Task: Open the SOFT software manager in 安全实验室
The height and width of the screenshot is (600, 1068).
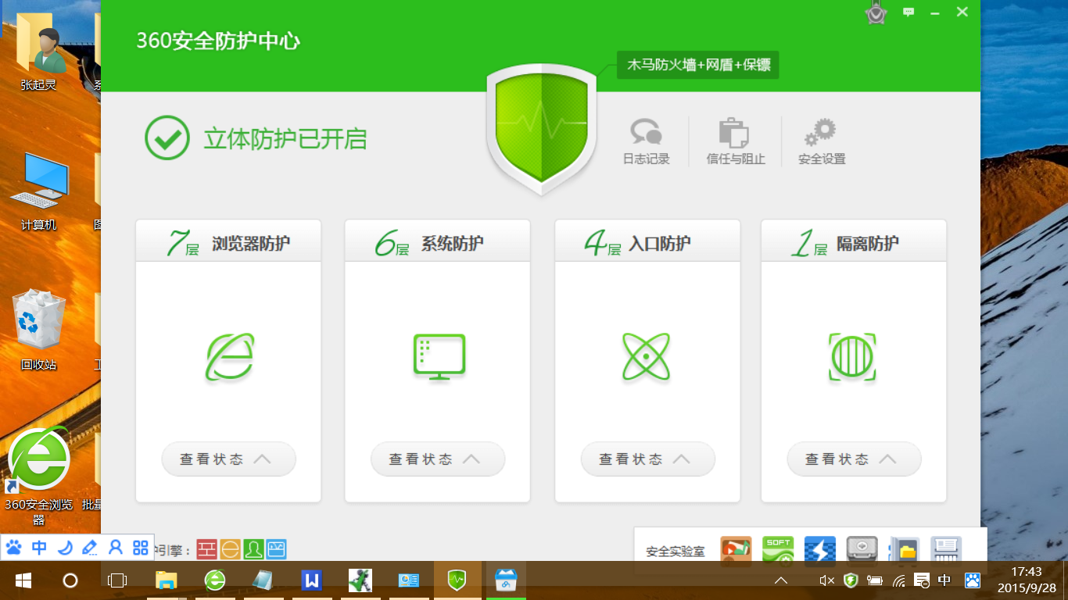Action: click(776, 549)
